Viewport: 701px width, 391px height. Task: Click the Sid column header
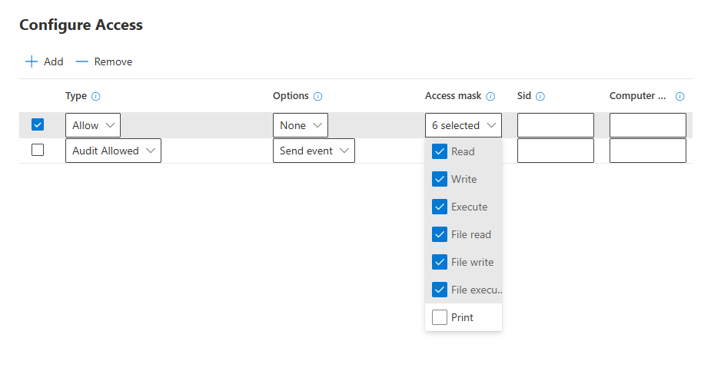tap(524, 95)
